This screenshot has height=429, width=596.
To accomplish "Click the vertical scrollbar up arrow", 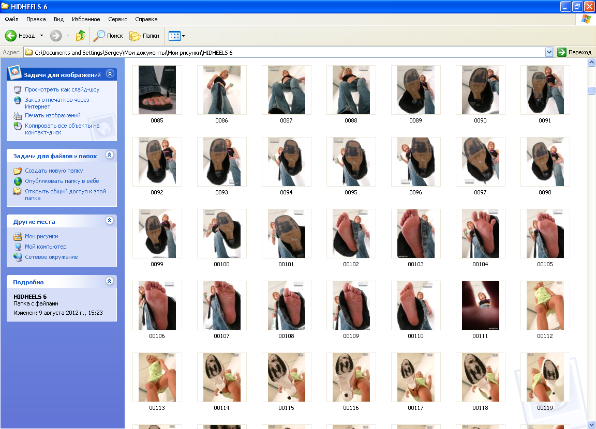I will tap(591, 63).
